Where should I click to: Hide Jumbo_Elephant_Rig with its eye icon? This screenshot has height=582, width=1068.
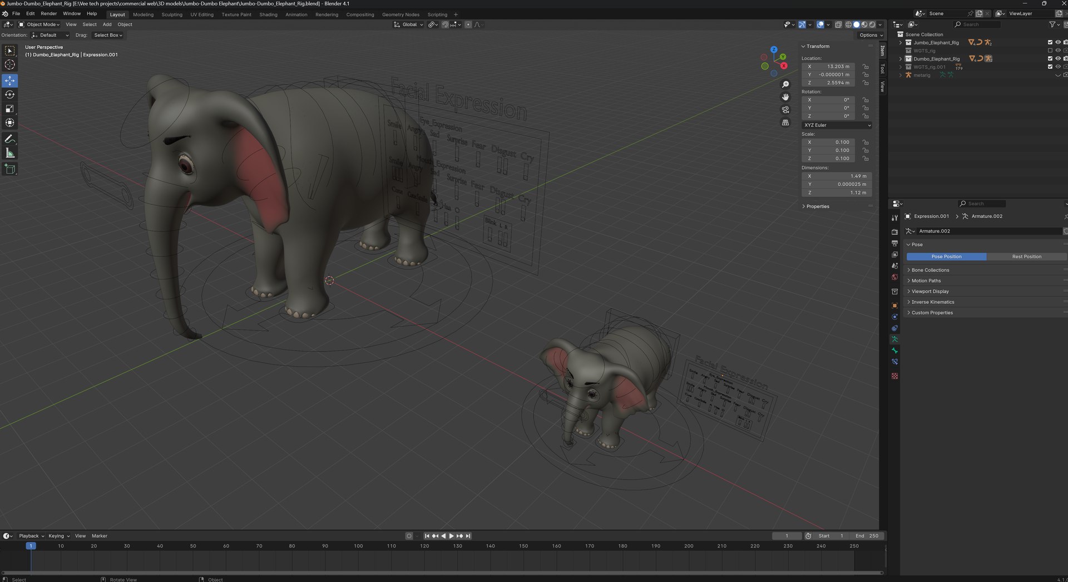[x=1058, y=42]
